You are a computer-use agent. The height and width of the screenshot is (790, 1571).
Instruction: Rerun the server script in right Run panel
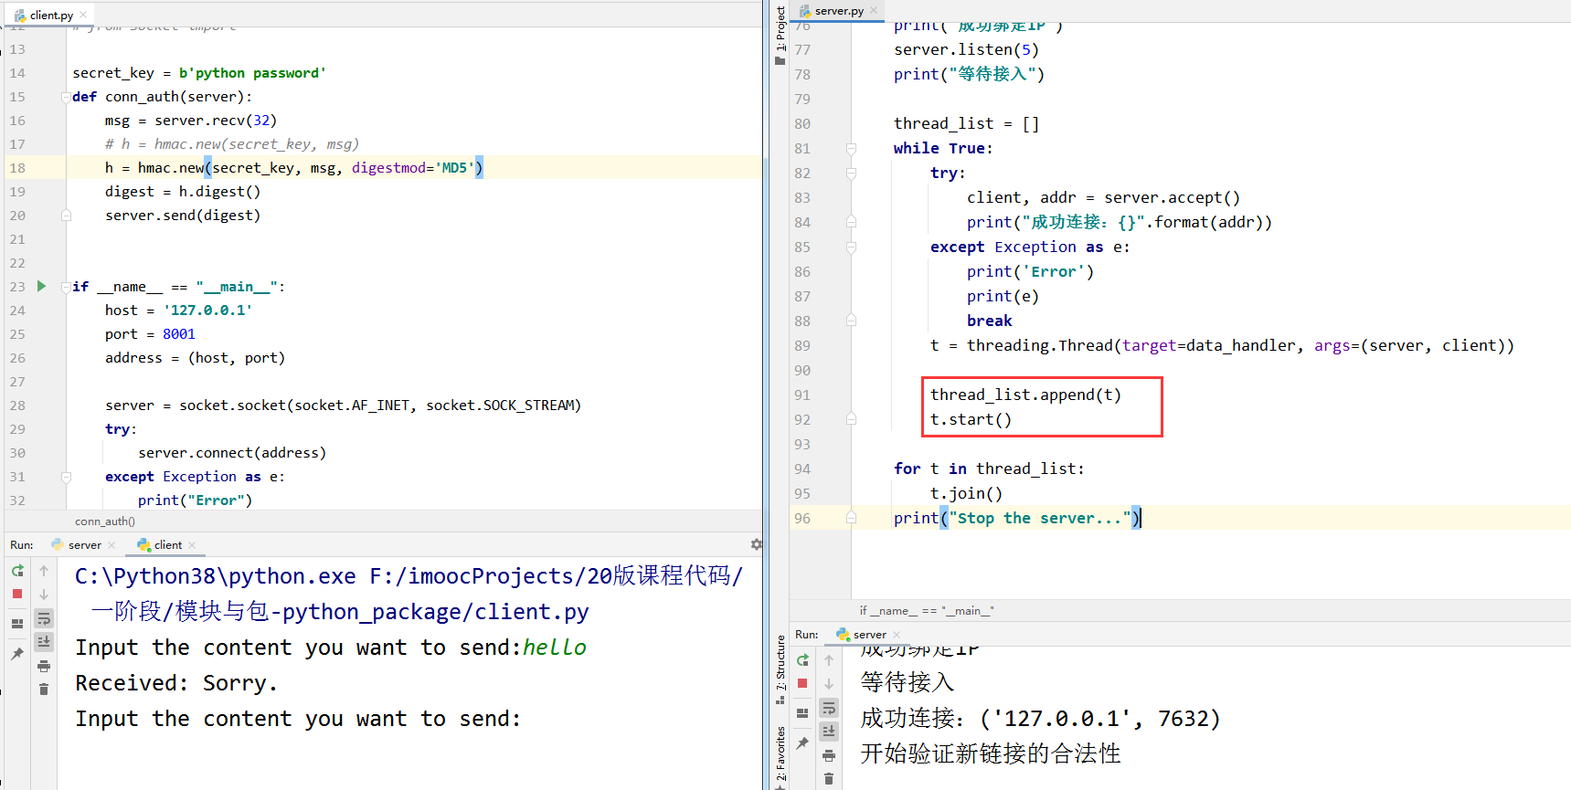pyautogui.click(x=802, y=660)
